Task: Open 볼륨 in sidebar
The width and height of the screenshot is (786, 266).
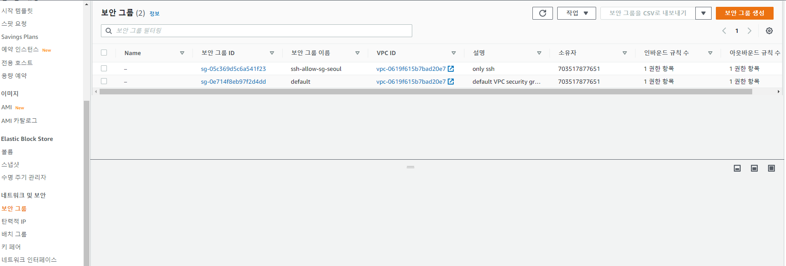Action: [x=7, y=152]
